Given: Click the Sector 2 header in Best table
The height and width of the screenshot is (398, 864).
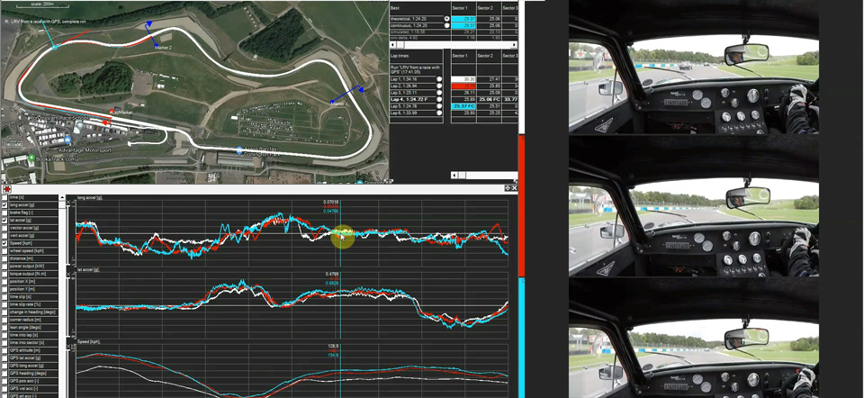Looking at the screenshot, I should [488, 8].
